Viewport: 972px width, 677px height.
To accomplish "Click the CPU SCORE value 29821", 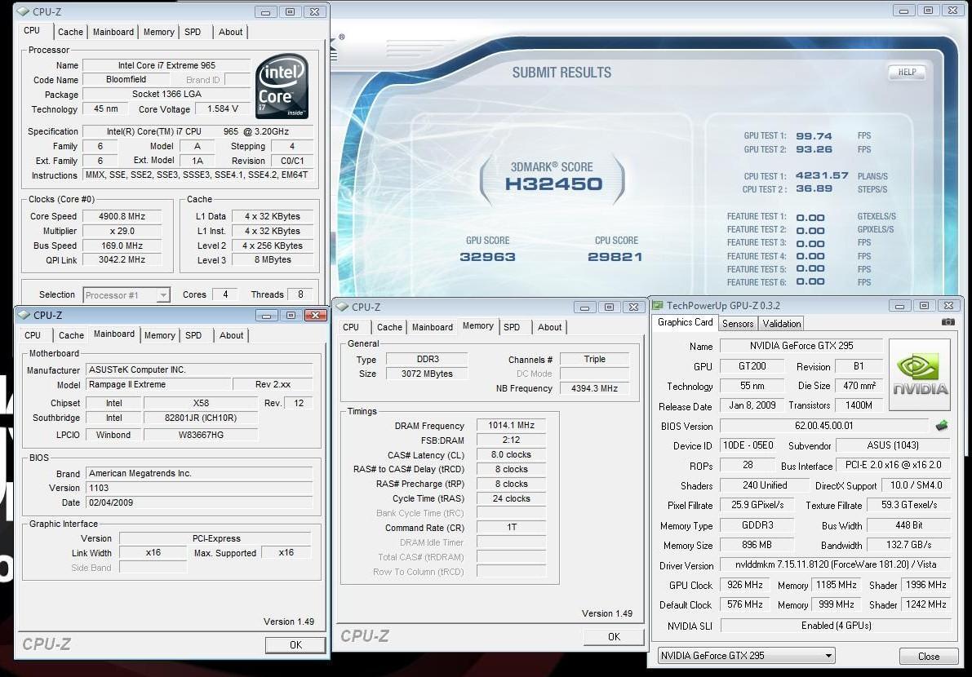I will (x=615, y=256).
